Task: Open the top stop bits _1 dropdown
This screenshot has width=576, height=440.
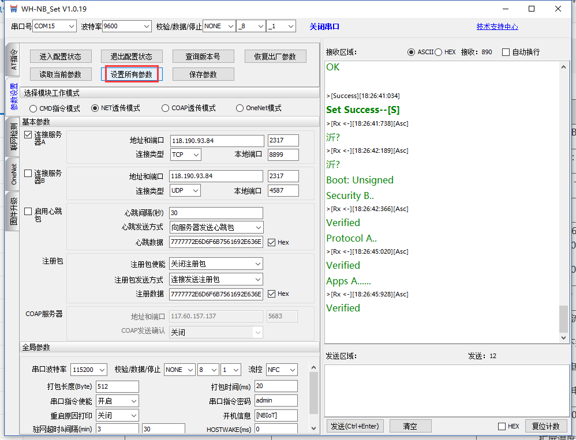Action: (x=281, y=26)
